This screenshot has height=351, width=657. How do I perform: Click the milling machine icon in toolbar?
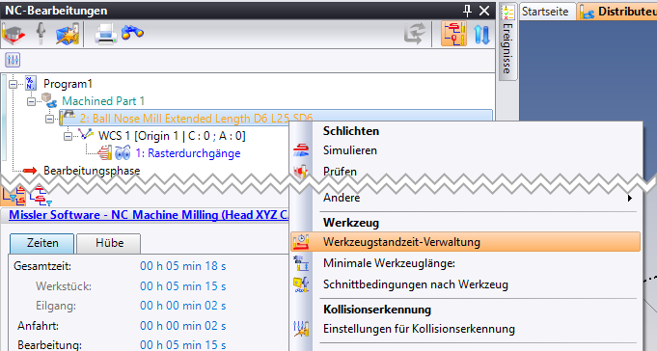pos(14,34)
